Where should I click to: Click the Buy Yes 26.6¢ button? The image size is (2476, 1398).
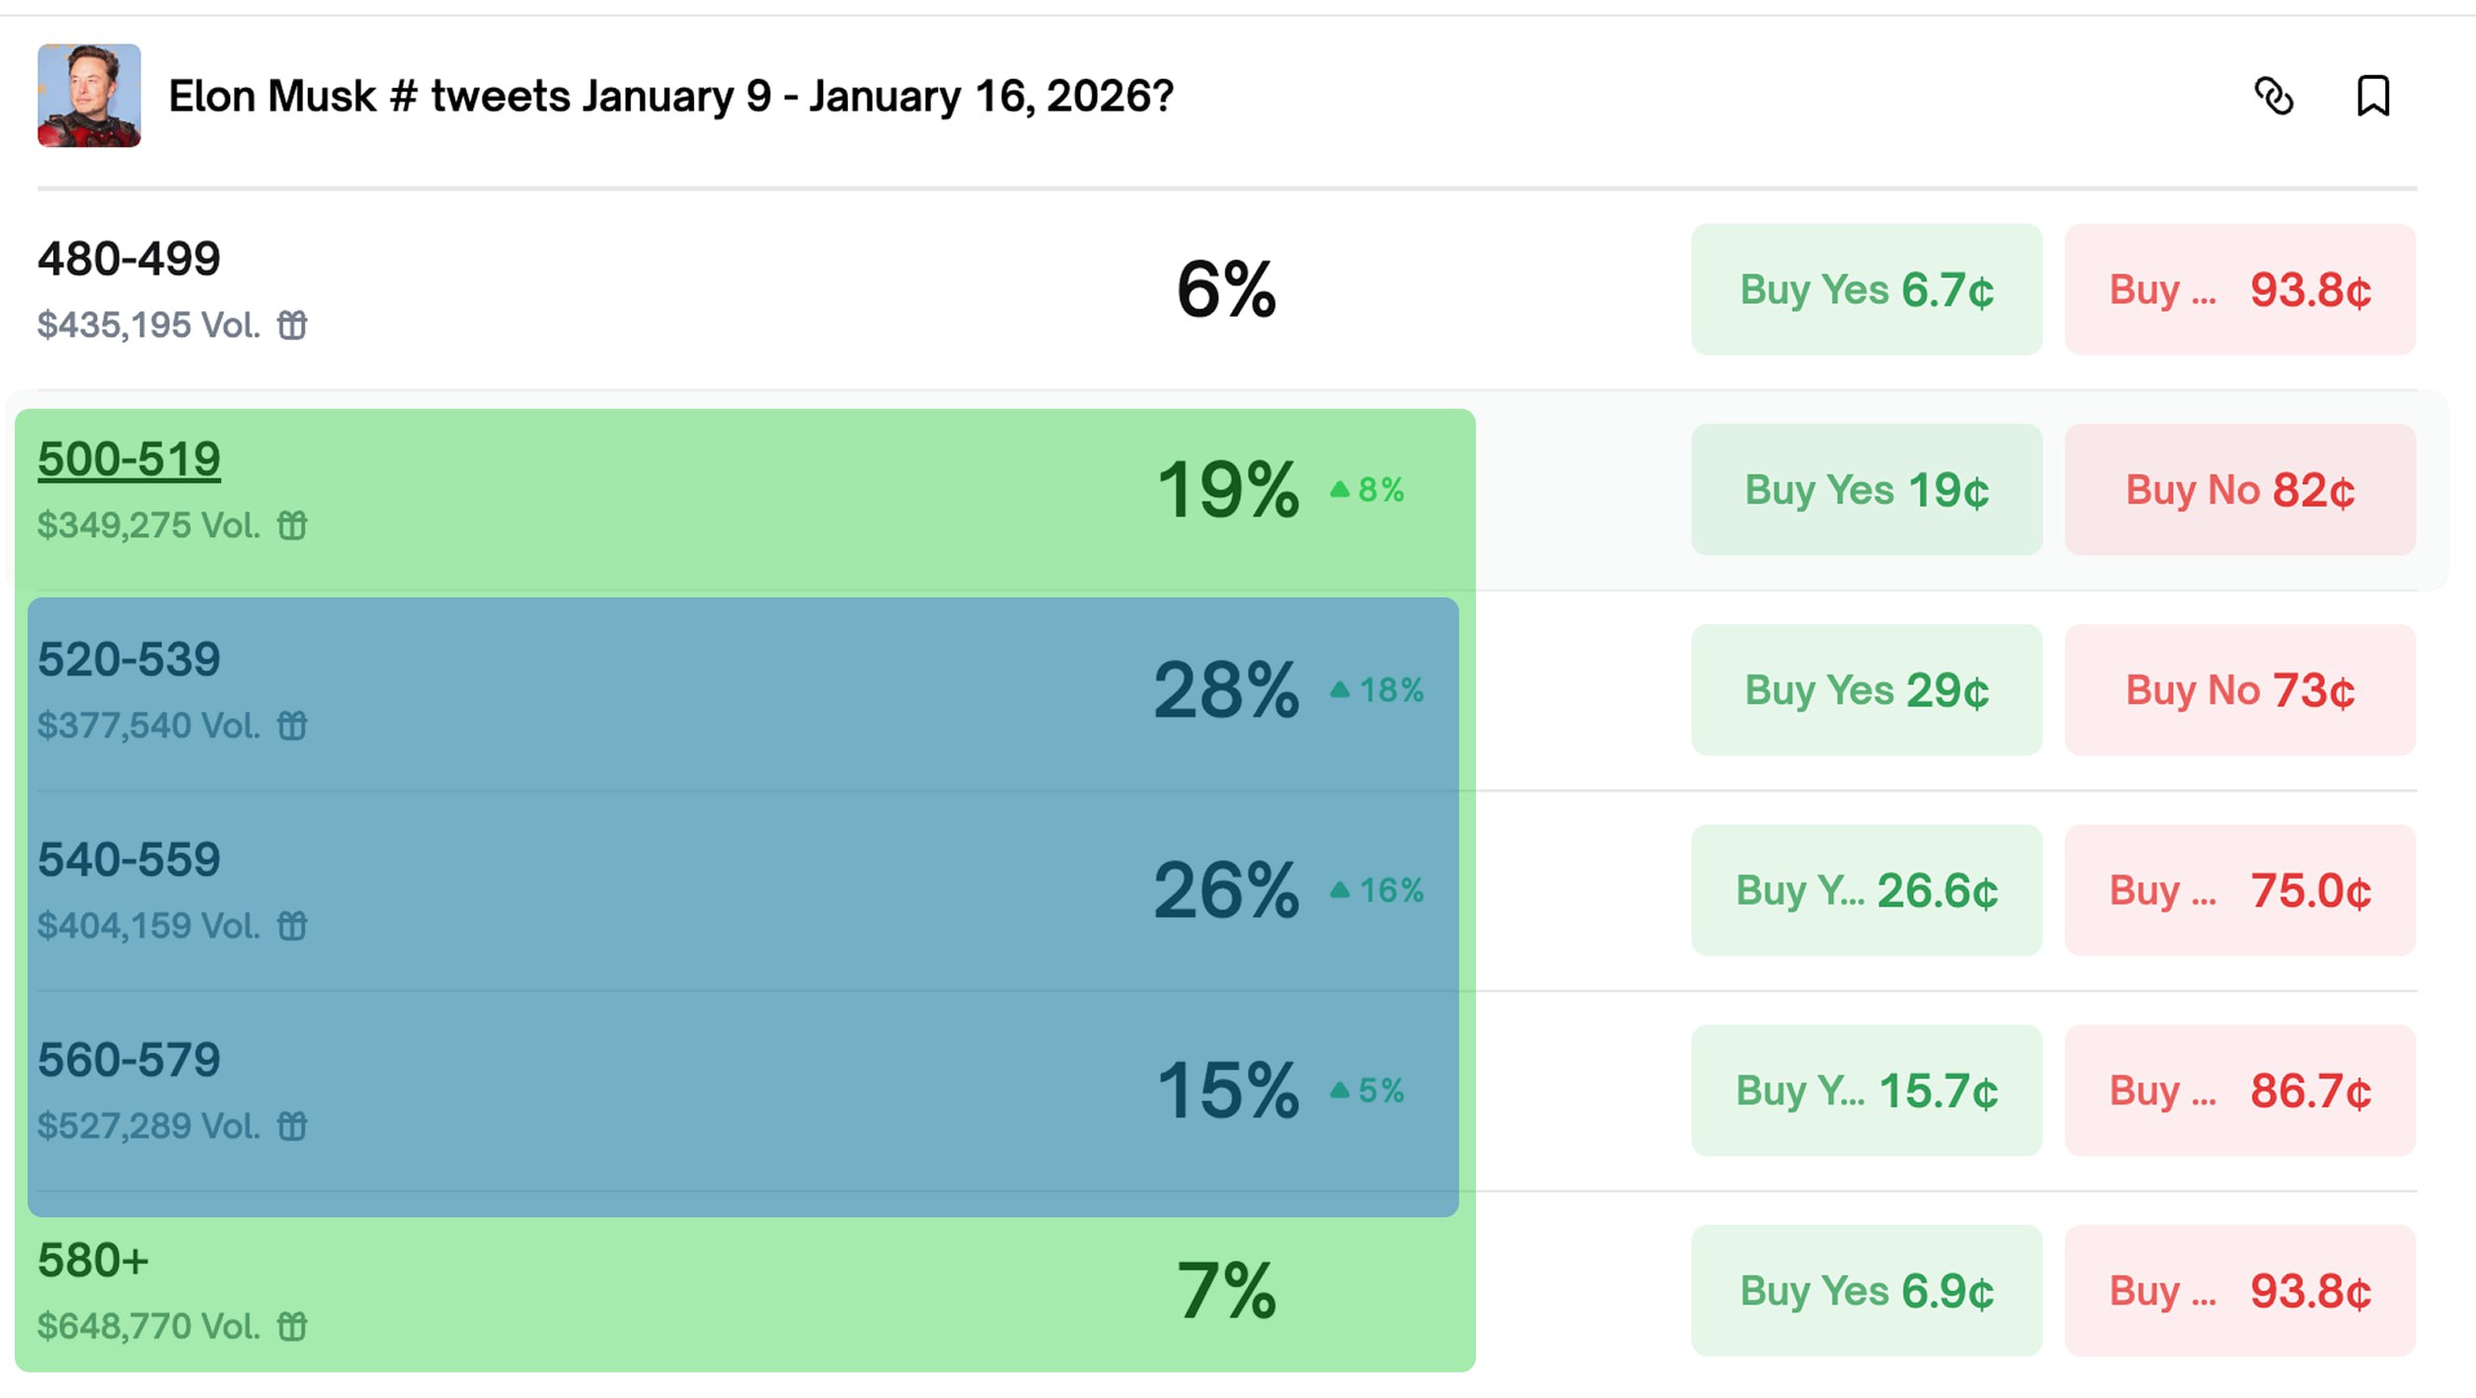[1866, 891]
